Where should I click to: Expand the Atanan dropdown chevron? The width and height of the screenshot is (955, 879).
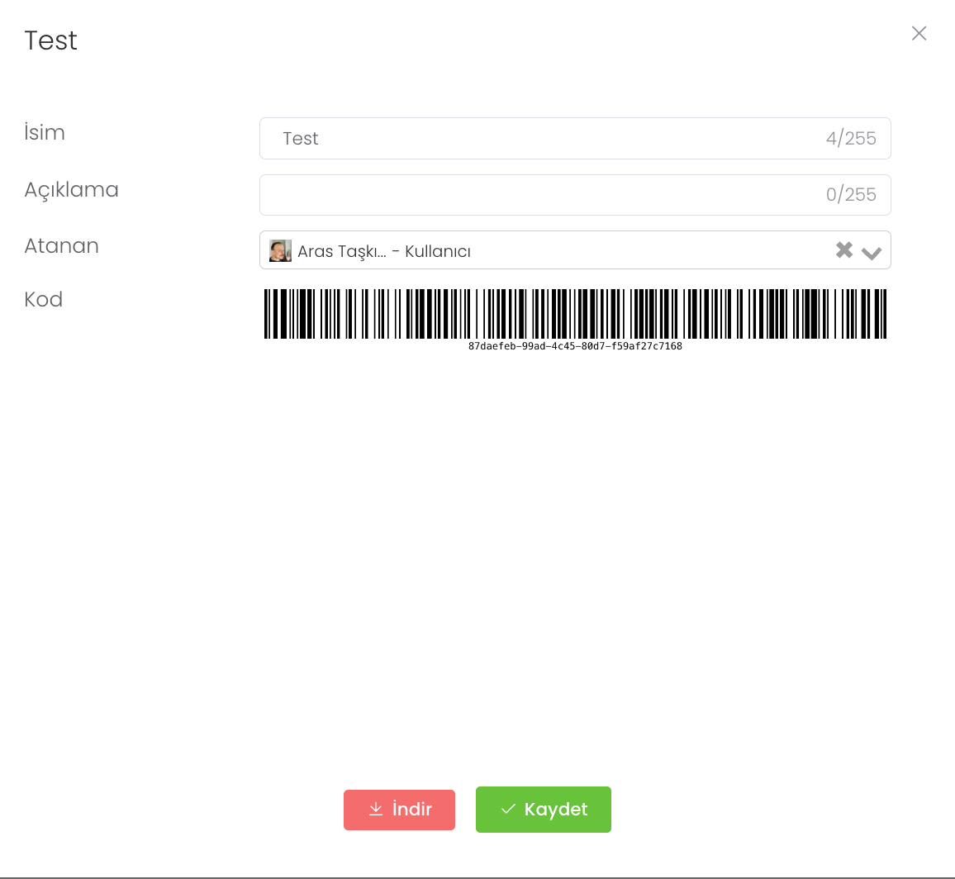pos(872,252)
